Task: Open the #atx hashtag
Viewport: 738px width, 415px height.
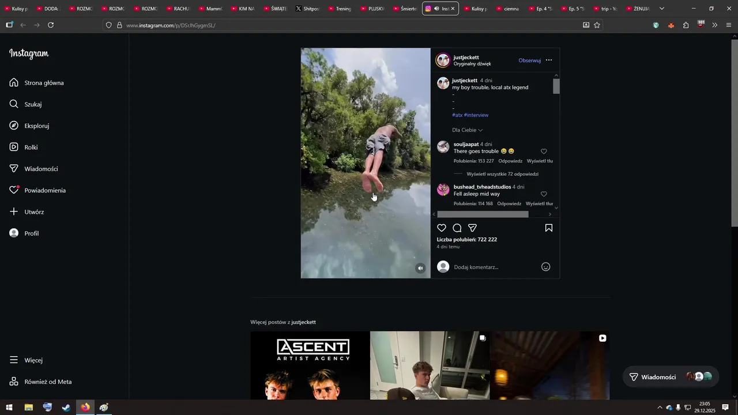Action: (x=457, y=115)
